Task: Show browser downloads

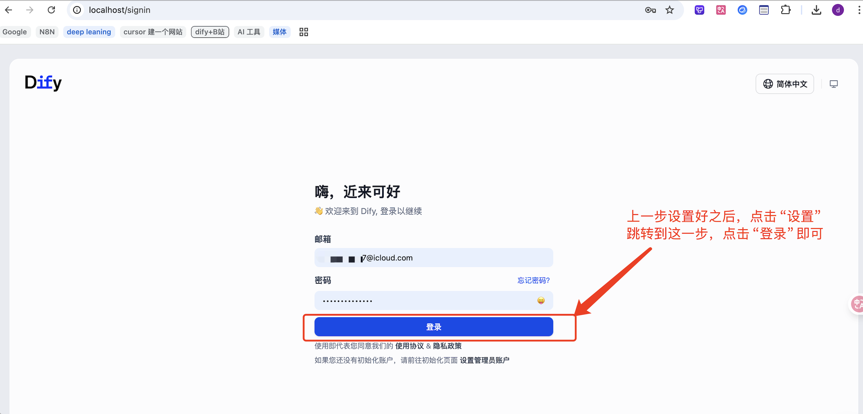Action: pyautogui.click(x=816, y=10)
